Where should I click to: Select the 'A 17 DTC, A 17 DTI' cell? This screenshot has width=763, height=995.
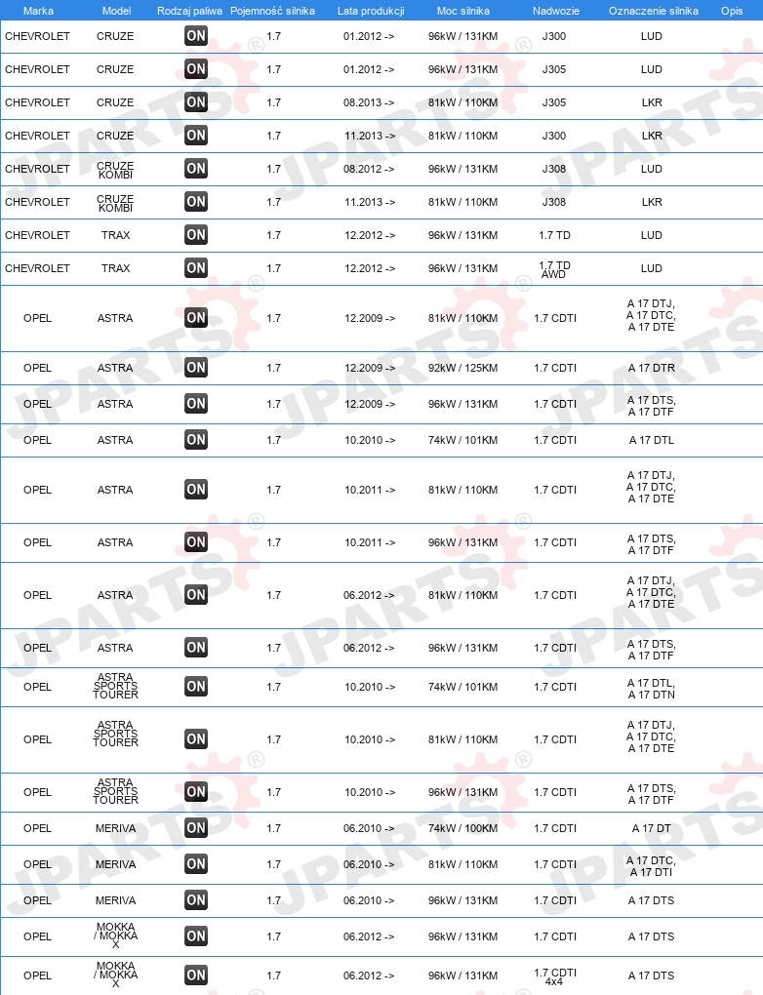coord(651,866)
